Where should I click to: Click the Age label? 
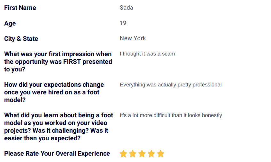pyautogui.click(x=10, y=23)
